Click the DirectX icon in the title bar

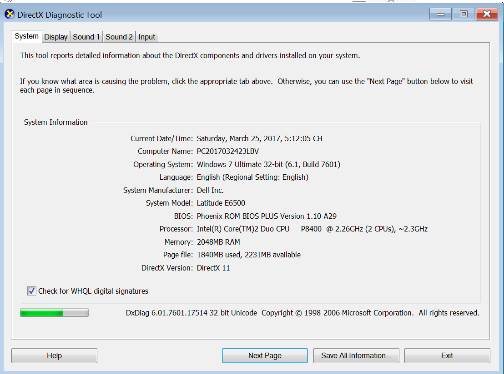(x=10, y=15)
